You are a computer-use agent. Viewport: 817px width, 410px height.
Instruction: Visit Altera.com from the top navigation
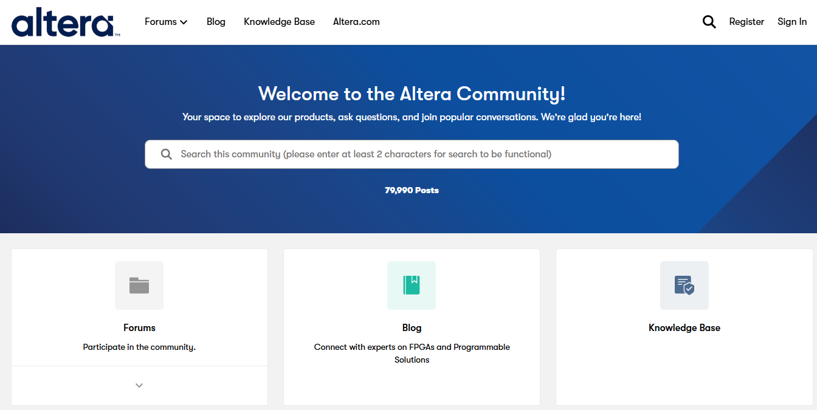356,22
